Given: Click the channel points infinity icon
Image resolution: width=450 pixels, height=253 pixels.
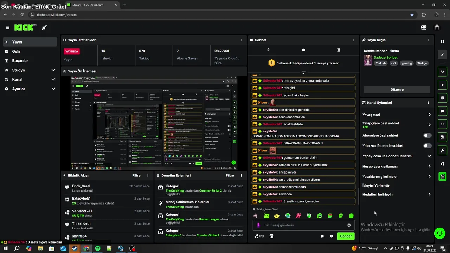Looking at the screenshot, I should pos(259,236).
